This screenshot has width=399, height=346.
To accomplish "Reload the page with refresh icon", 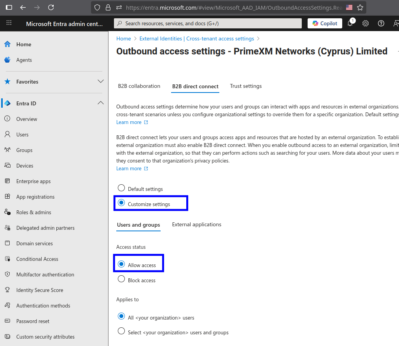I will (51, 7).
